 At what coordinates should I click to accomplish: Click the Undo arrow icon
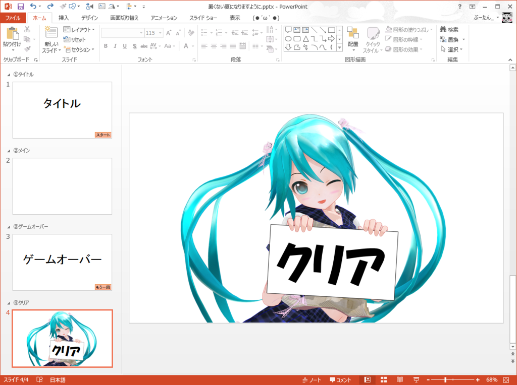pos(33,6)
